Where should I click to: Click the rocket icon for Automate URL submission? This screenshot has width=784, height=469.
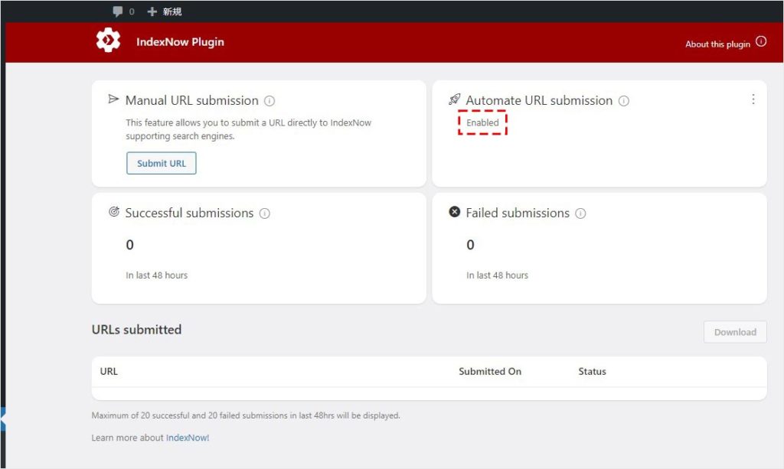(x=454, y=99)
